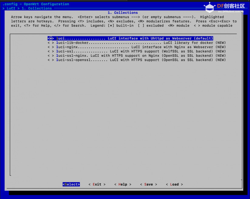This screenshot has width=250, height=199.
Task: Click the Save button
Action: [x=149, y=184]
